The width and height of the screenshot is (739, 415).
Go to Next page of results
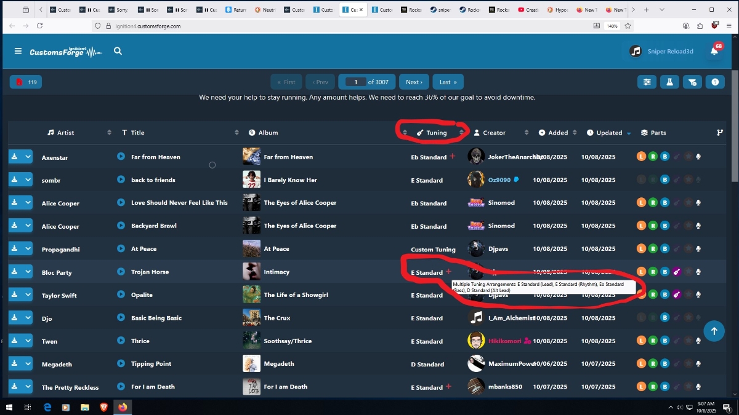coord(414,82)
